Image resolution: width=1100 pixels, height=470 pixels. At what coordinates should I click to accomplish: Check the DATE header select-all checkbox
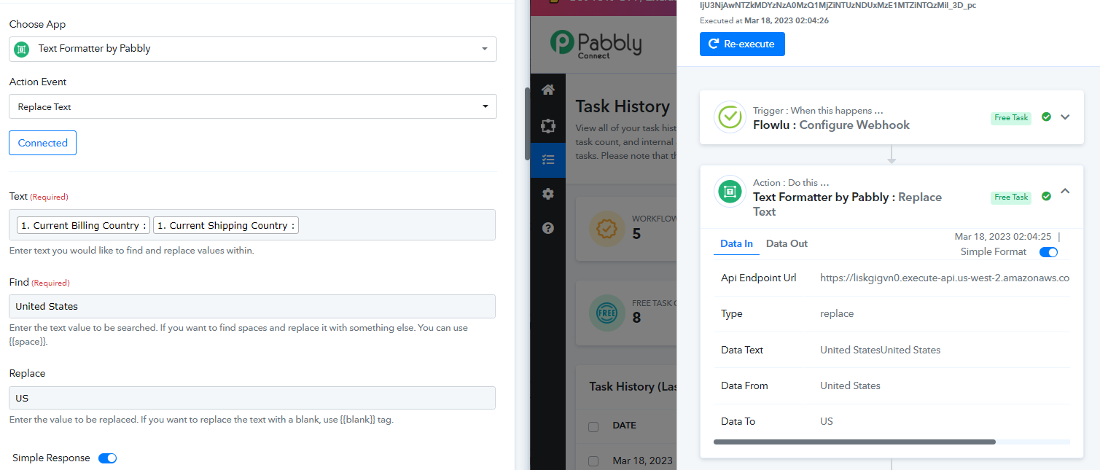(593, 426)
